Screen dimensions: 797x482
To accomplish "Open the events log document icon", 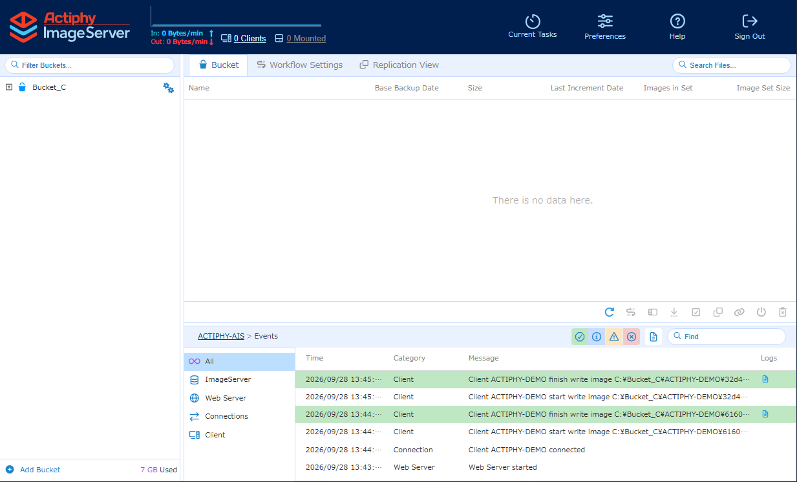I will [x=654, y=337].
